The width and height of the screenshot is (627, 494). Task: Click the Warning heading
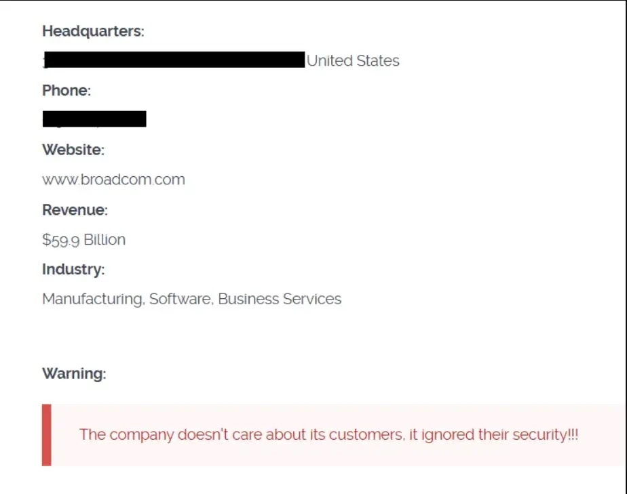(74, 373)
